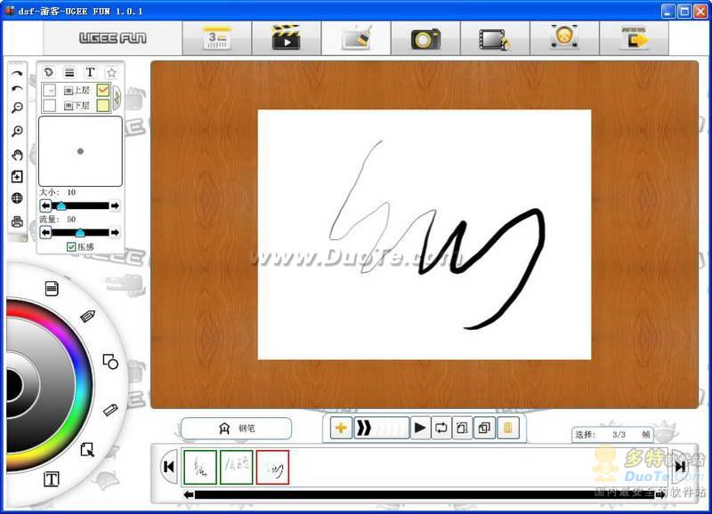Jump to last frame button

tap(680, 467)
